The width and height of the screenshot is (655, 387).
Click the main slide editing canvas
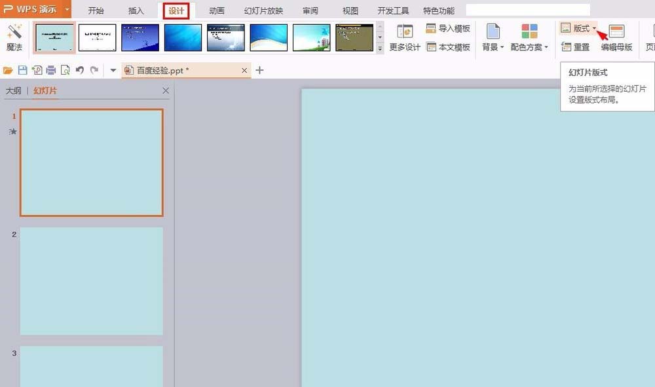[x=478, y=238]
